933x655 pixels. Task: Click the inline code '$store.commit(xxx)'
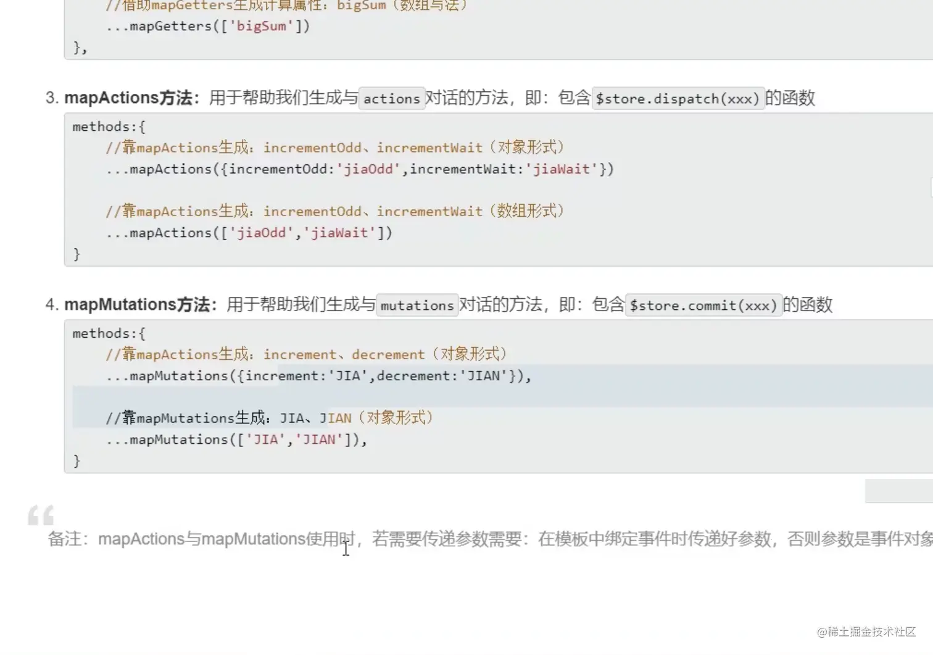coord(703,305)
